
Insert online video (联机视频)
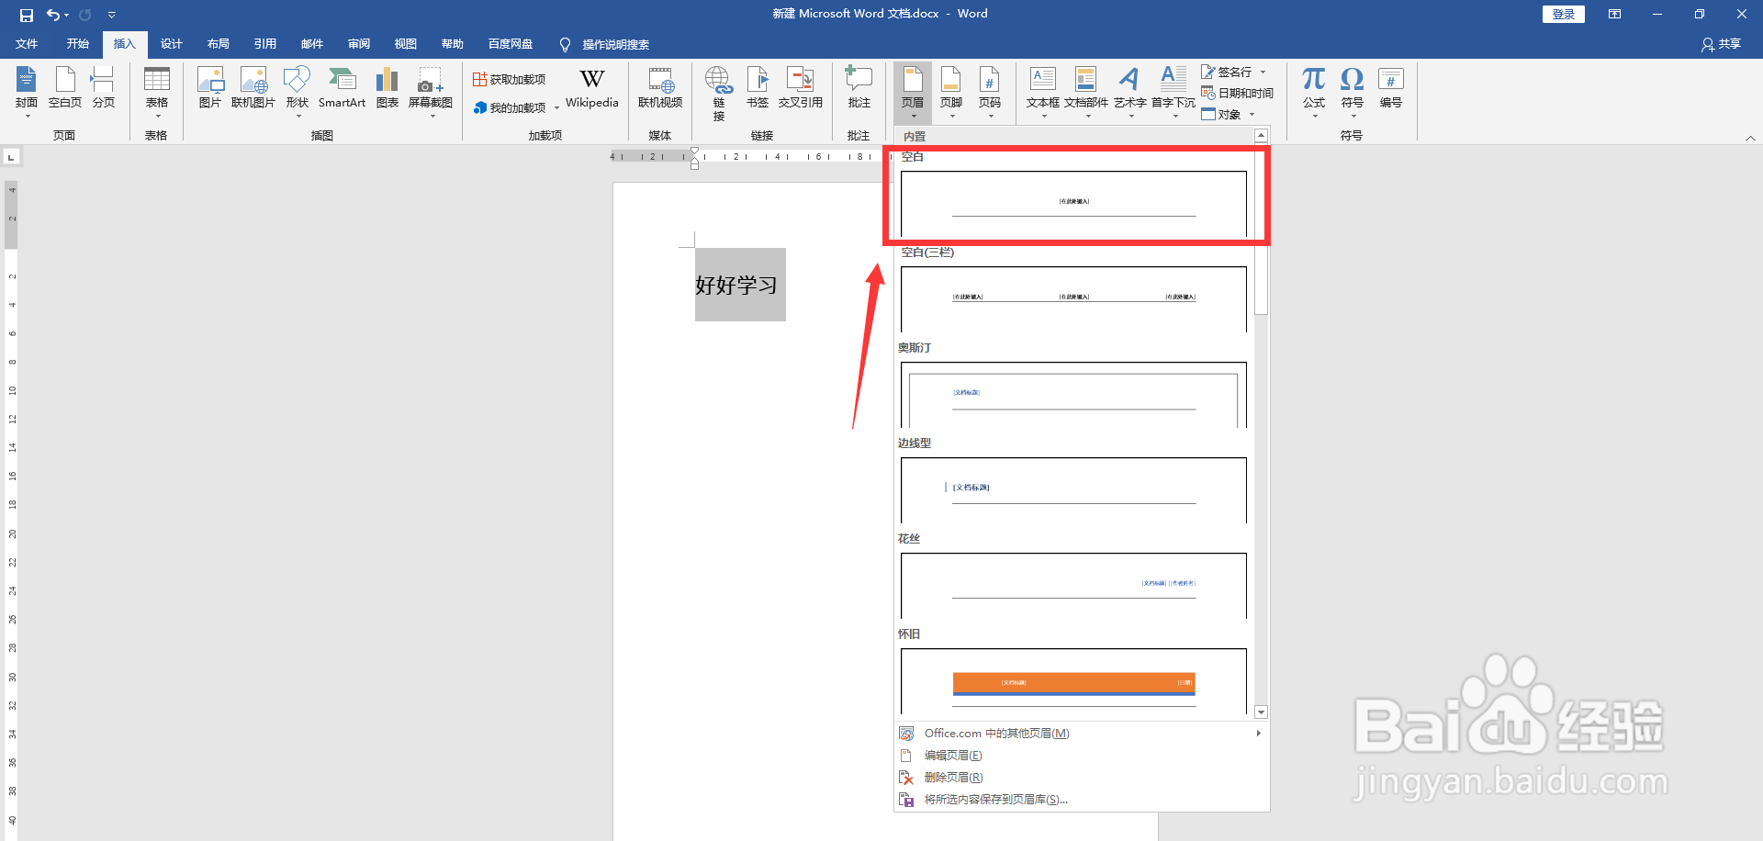(660, 88)
